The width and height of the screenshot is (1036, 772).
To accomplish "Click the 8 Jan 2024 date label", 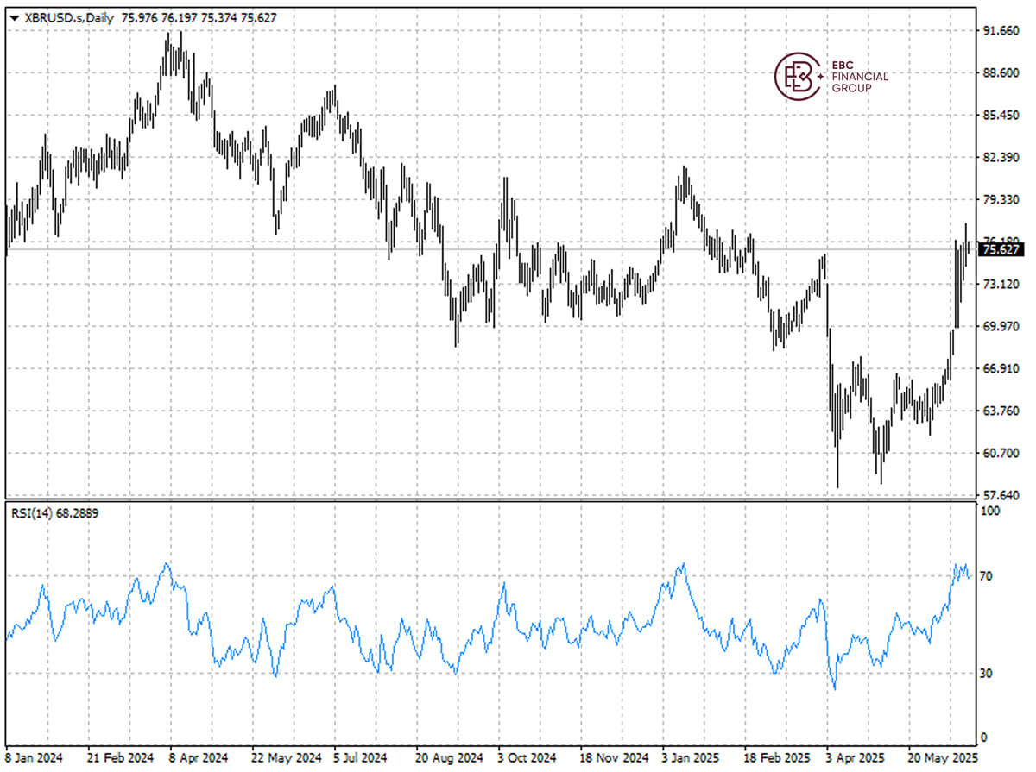I will click(34, 756).
